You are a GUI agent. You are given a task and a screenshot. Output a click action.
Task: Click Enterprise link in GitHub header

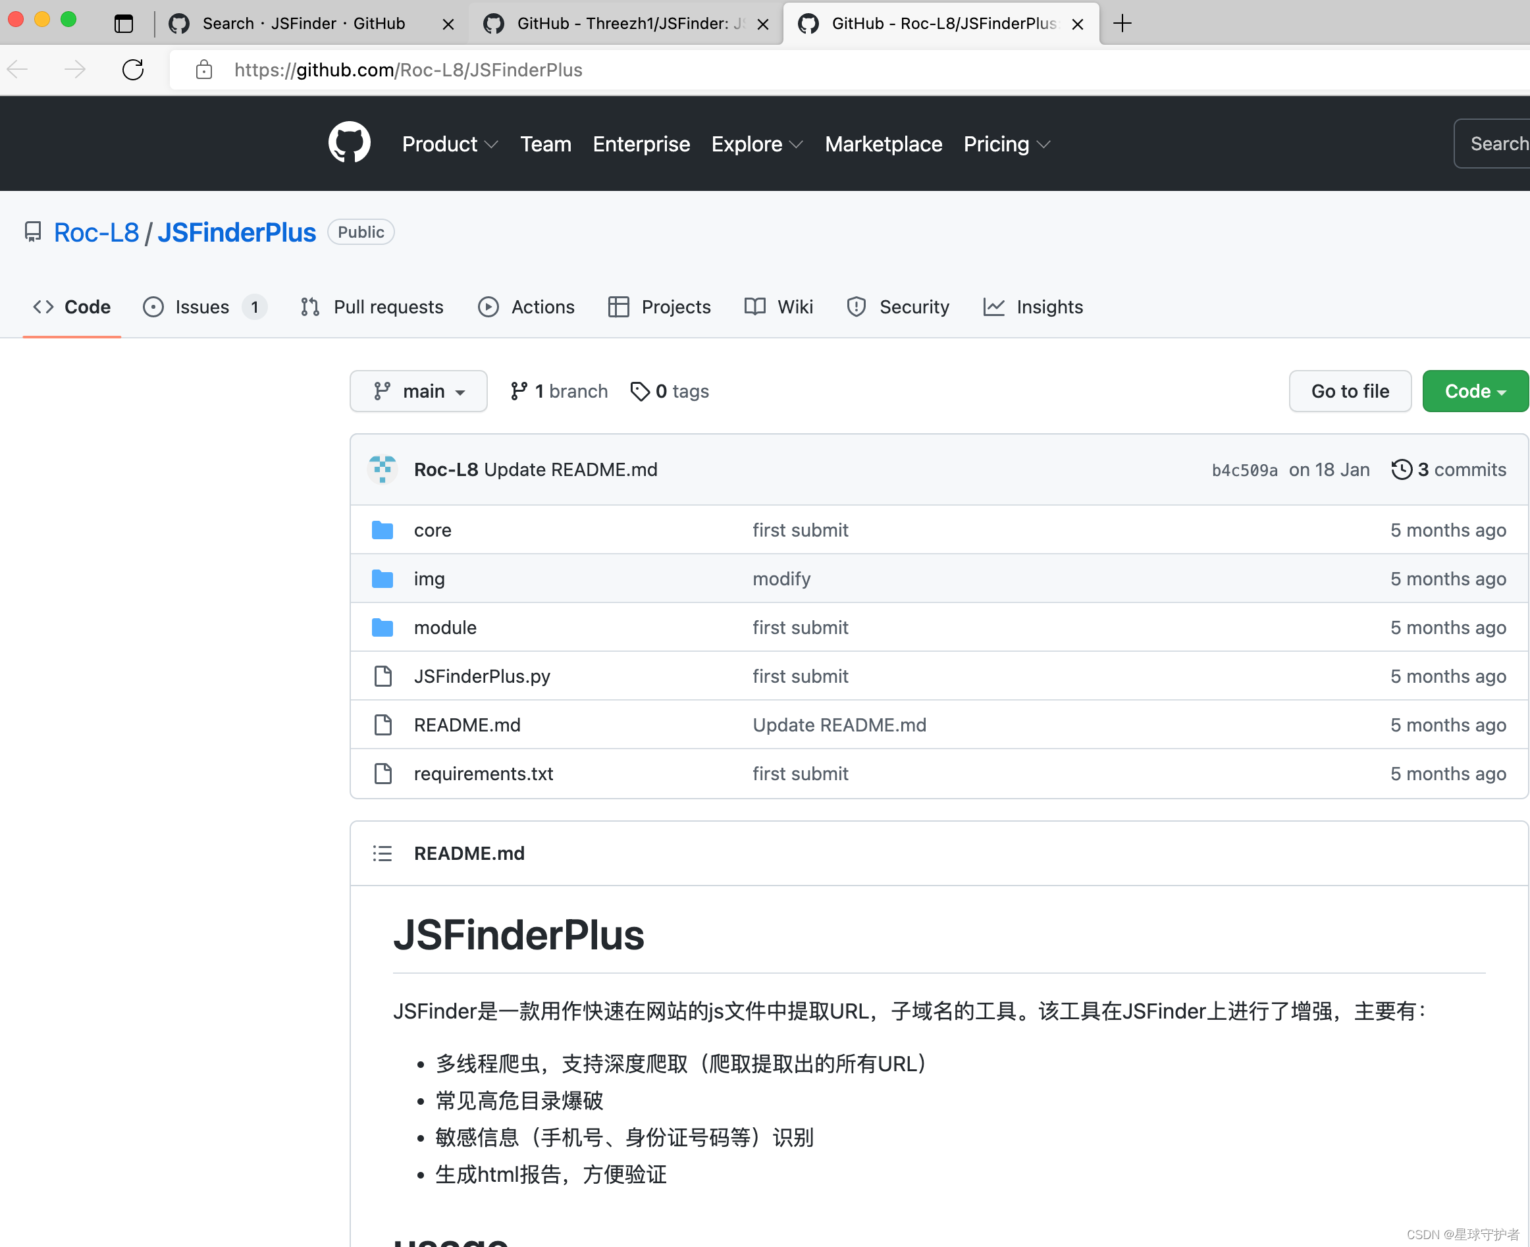tap(641, 144)
